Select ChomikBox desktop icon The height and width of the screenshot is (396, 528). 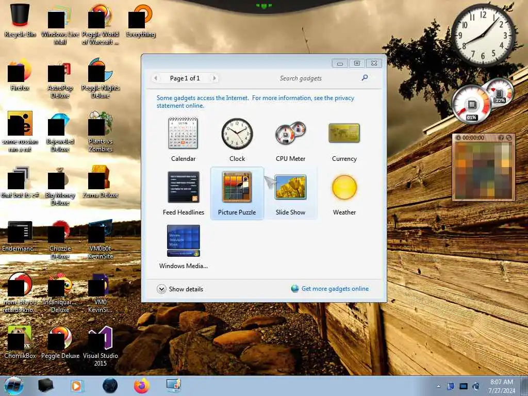click(20, 342)
